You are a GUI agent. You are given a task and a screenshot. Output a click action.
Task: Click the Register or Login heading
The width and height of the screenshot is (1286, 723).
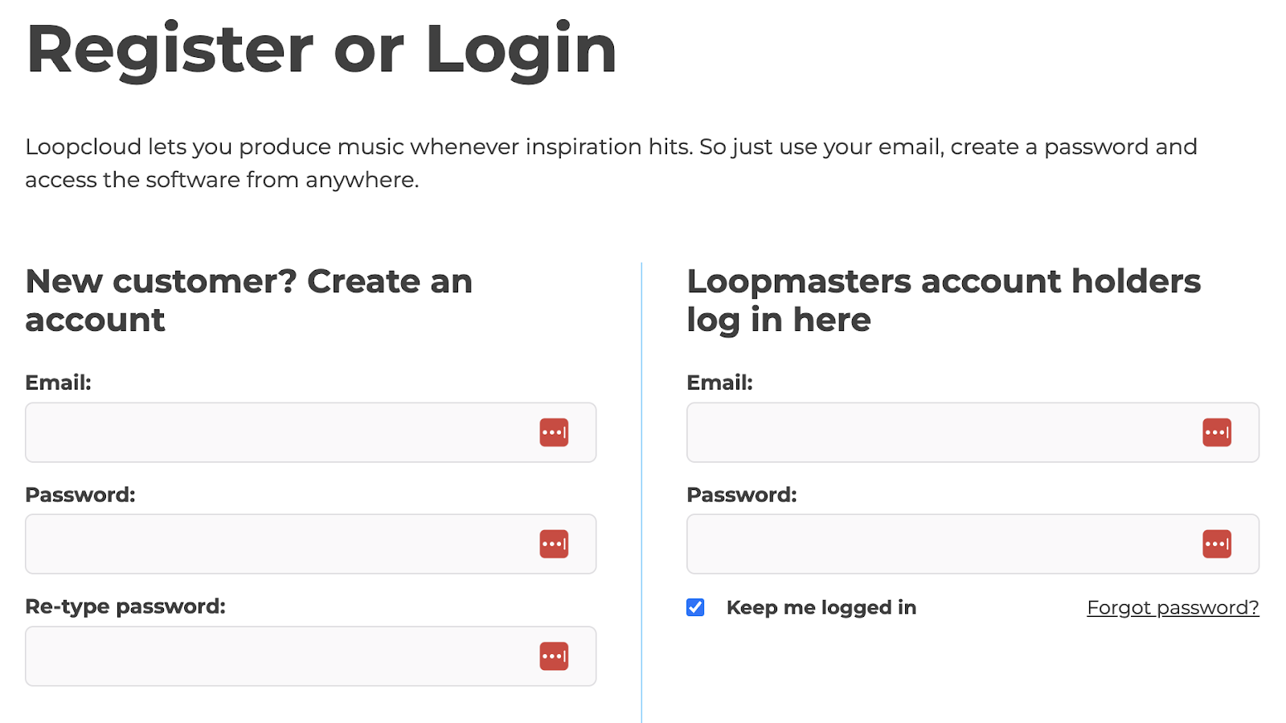[x=321, y=50]
